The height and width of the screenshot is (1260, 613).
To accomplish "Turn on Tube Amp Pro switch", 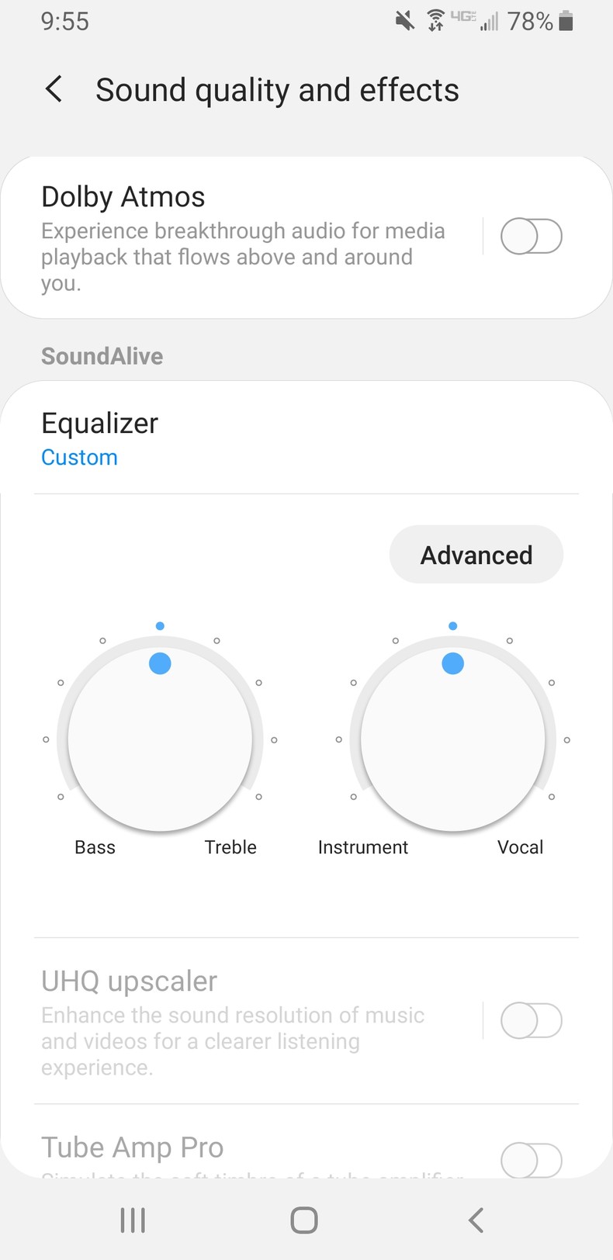I will [x=531, y=1160].
